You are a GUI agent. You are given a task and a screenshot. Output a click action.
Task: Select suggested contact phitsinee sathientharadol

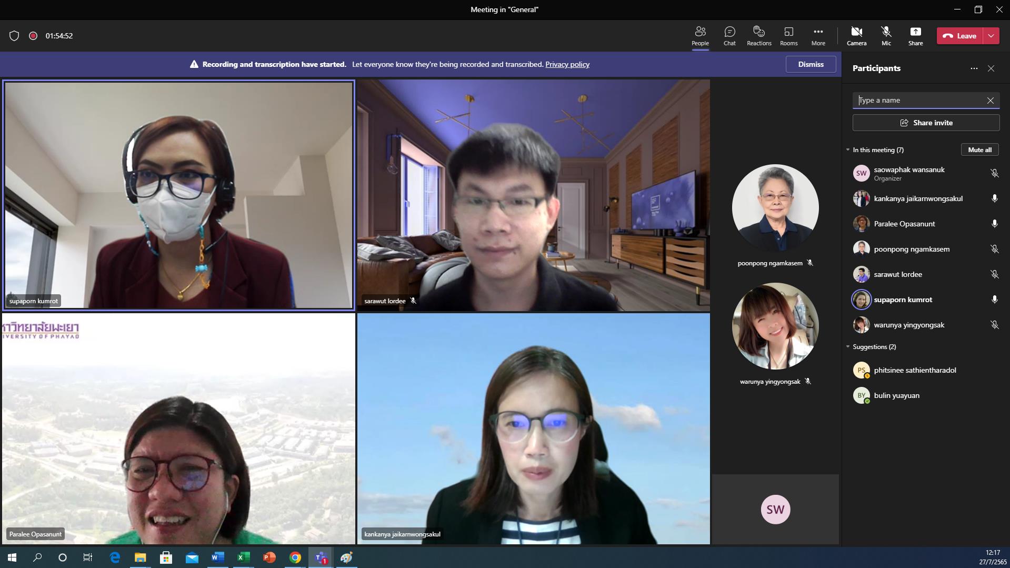926,370
